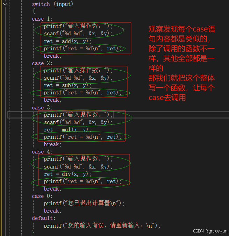
Task: Click the 'ret = mul(x, y);' line
Action: tap(67, 130)
